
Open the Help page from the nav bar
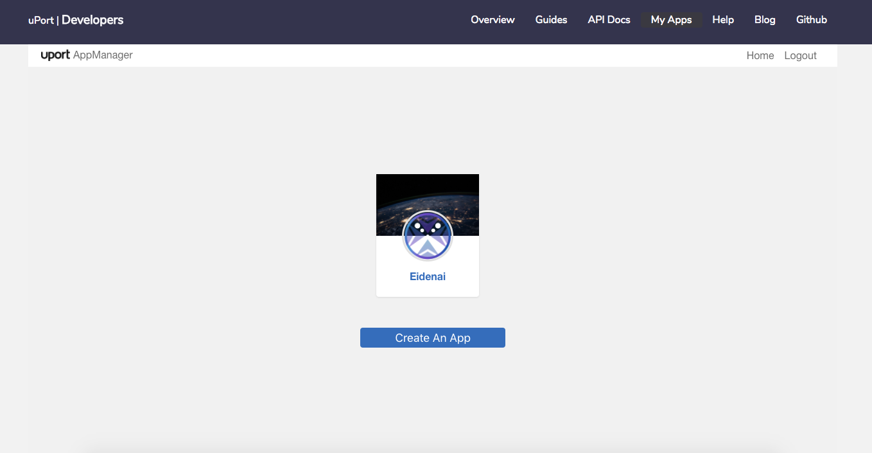pyautogui.click(x=723, y=20)
